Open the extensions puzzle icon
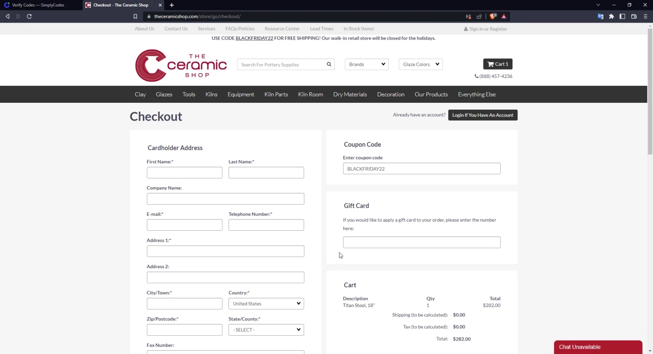 [x=612, y=17]
